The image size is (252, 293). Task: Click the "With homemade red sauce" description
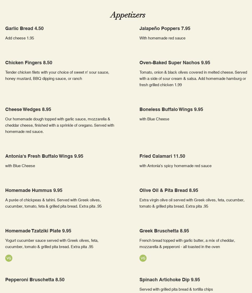pos(162,38)
